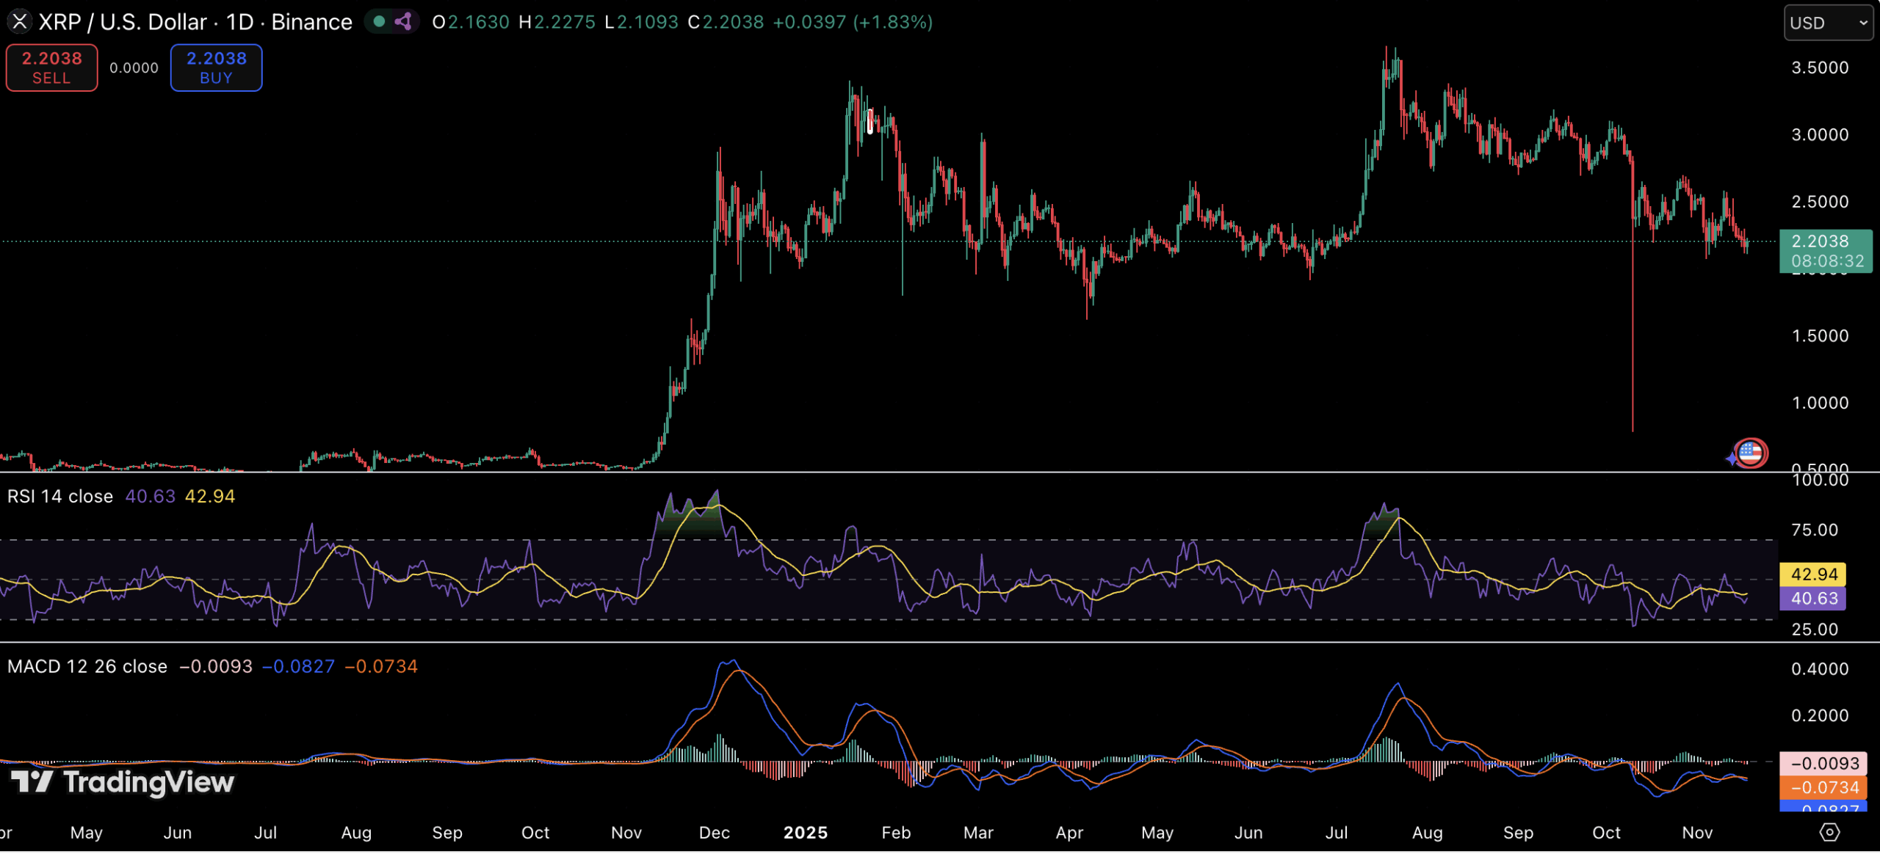Click the 0.0000 spread value between Sell/Buy
The height and width of the screenshot is (854, 1880).
[134, 68]
